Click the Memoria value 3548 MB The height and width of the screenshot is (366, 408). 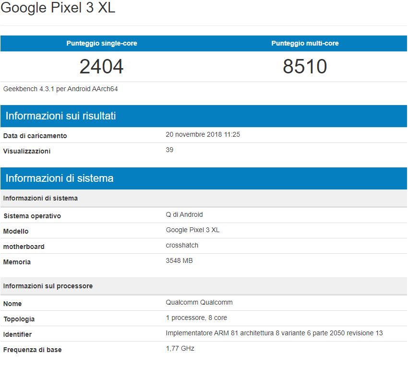(x=180, y=260)
